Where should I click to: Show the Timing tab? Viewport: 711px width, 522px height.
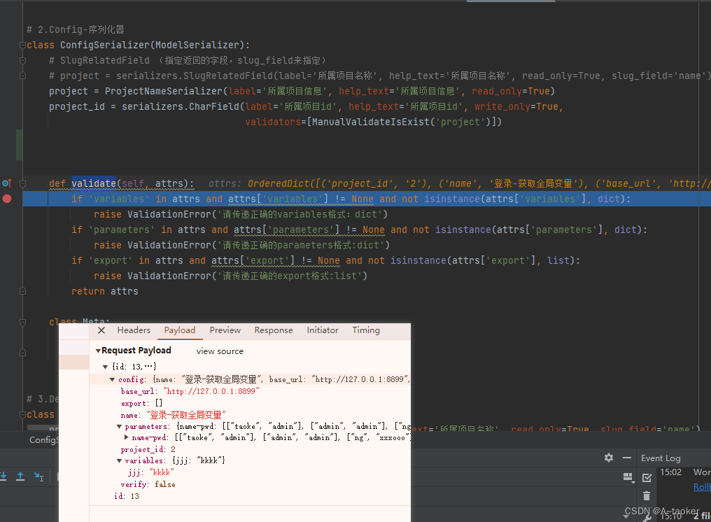tap(366, 330)
